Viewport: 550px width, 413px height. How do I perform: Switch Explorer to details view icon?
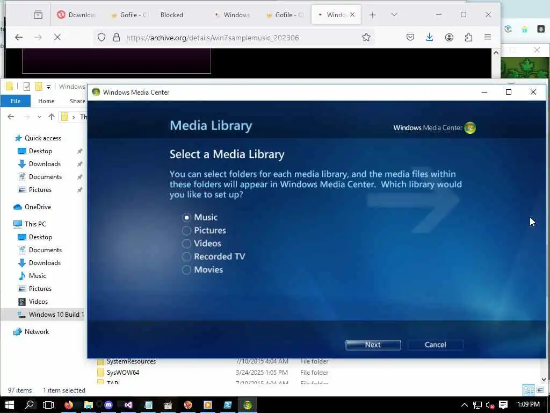point(529,390)
